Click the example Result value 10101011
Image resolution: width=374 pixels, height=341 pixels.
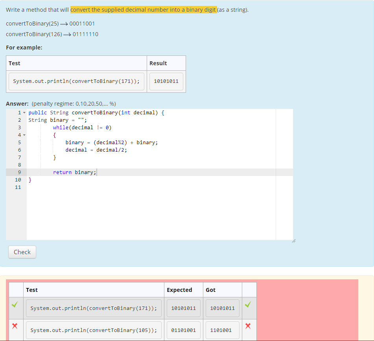pos(166,81)
